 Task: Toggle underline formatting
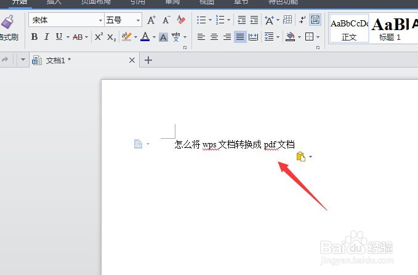(59, 37)
